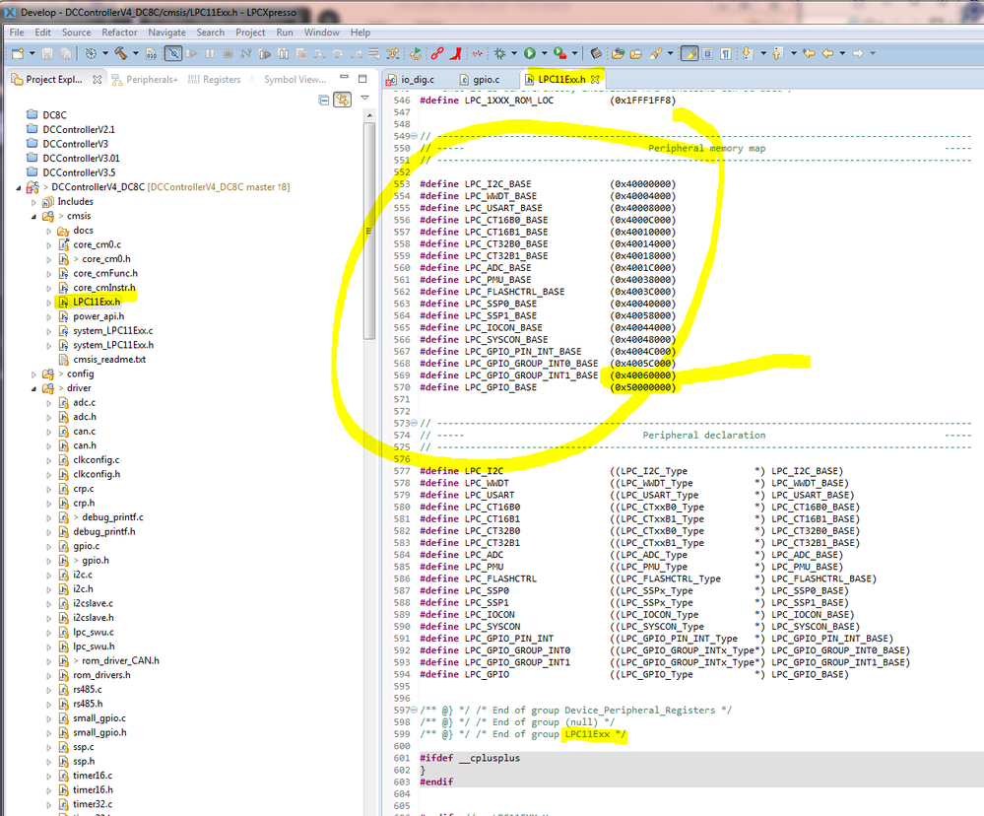Close the LPC11Exx.h editor tab
Image resolution: width=984 pixels, height=816 pixels.
(595, 79)
